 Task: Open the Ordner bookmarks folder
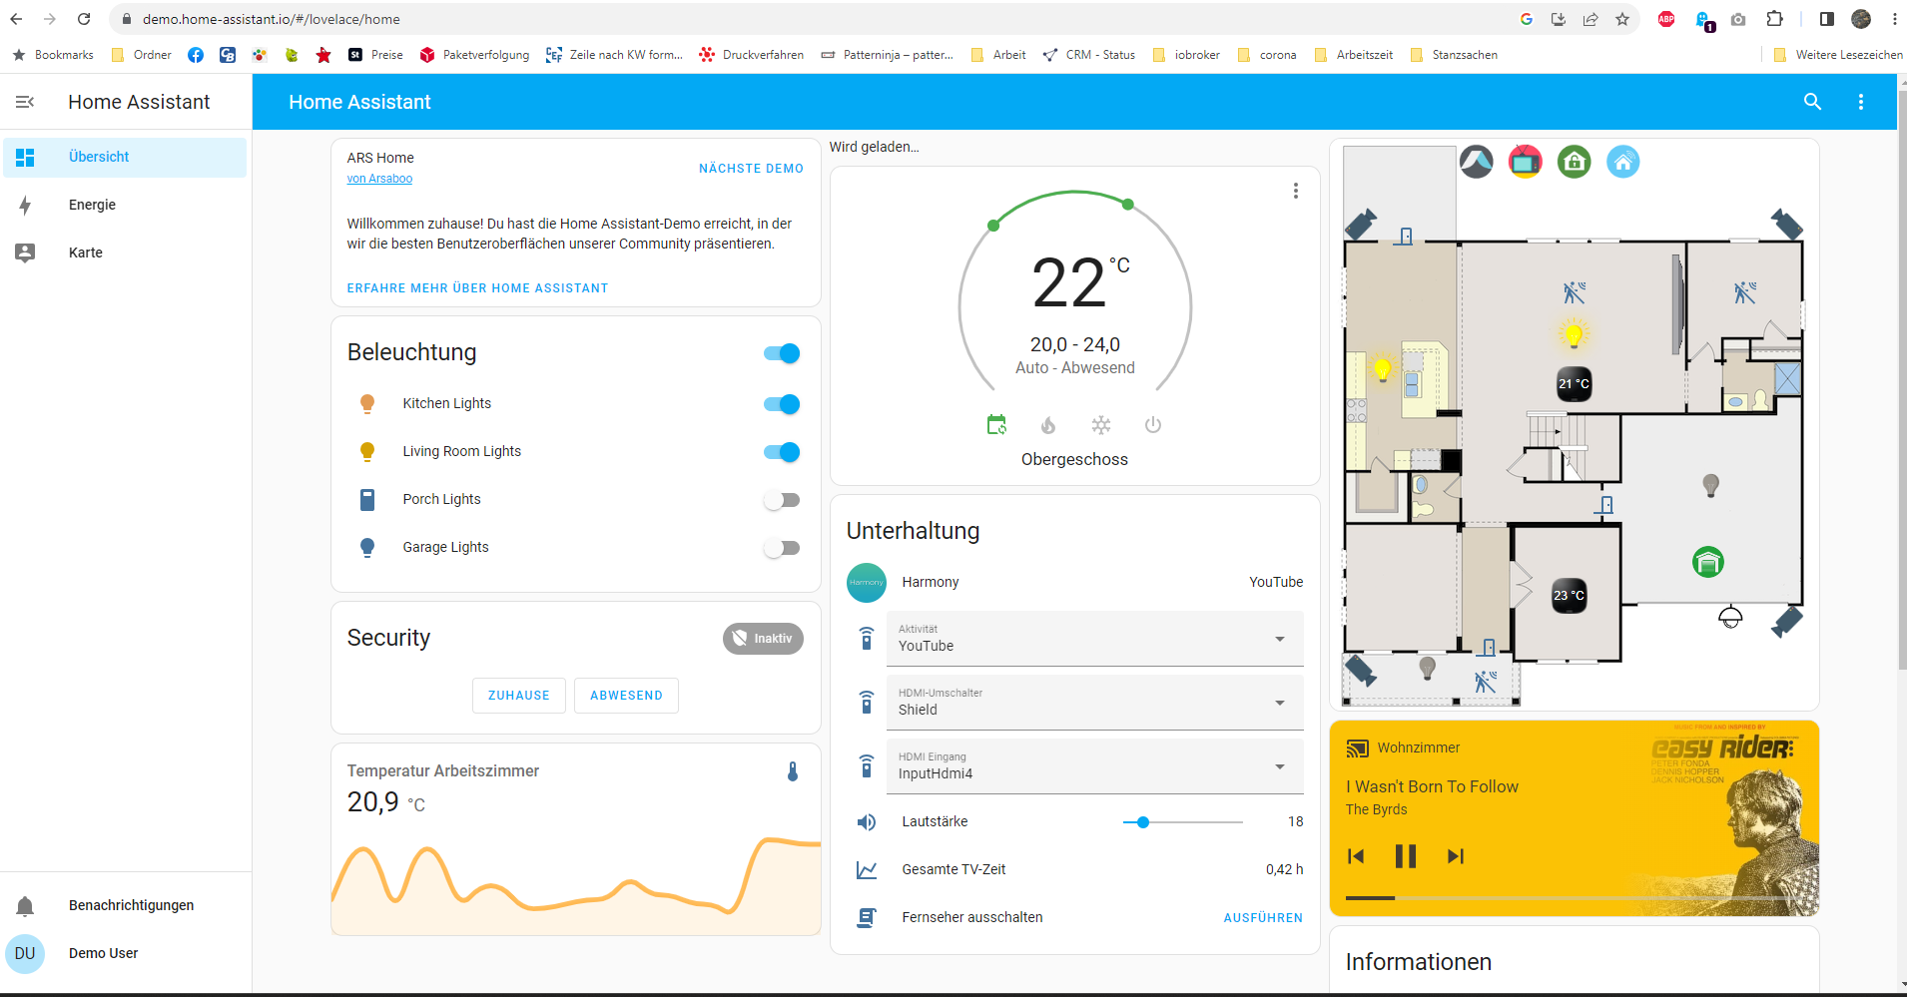(142, 55)
